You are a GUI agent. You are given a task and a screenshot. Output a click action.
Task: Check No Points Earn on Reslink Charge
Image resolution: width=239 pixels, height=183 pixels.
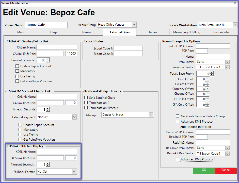[178, 116]
